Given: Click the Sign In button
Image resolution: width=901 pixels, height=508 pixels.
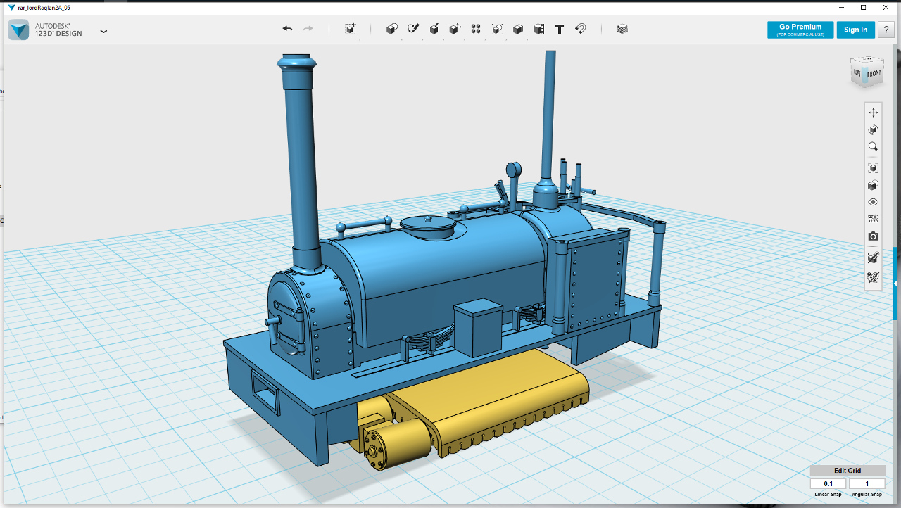Looking at the screenshot, I should pyautogui.click(x=855, y=30).
